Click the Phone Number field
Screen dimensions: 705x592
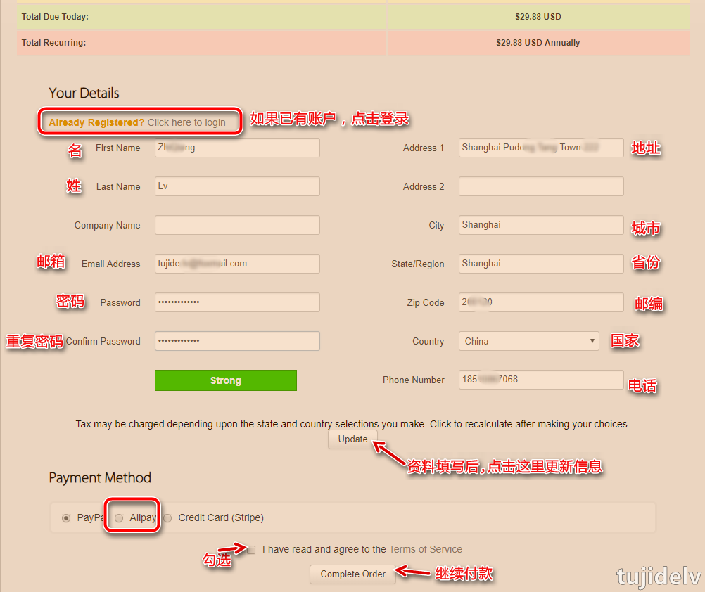tap(540, 380)
